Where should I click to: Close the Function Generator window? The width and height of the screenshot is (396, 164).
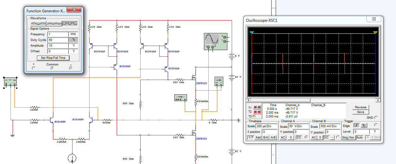click(x=74, y=10)
